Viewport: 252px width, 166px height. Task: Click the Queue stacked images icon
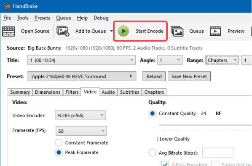pos(177,31)
